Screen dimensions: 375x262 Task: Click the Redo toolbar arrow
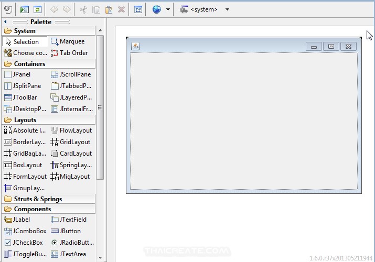67,9
